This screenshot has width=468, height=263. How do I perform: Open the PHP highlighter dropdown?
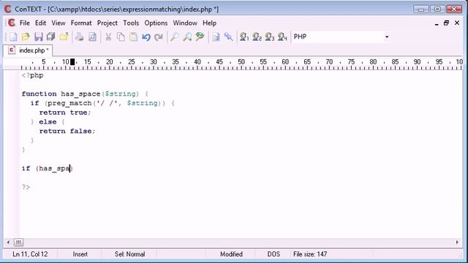tap(387, 37)
